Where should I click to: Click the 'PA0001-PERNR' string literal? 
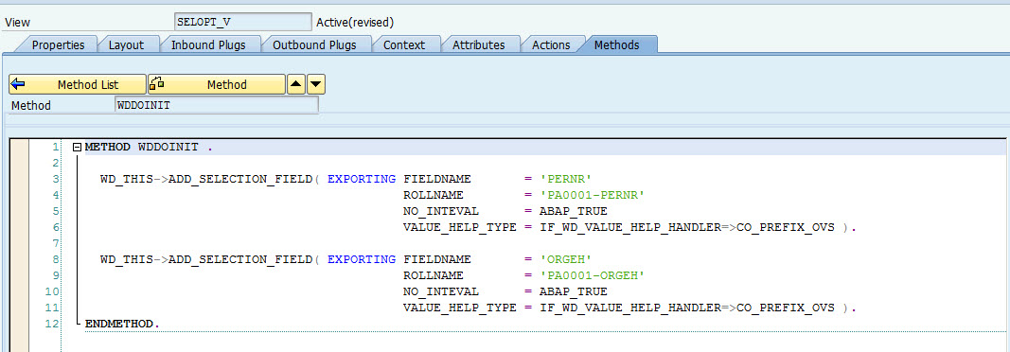(x=592, y=195)
